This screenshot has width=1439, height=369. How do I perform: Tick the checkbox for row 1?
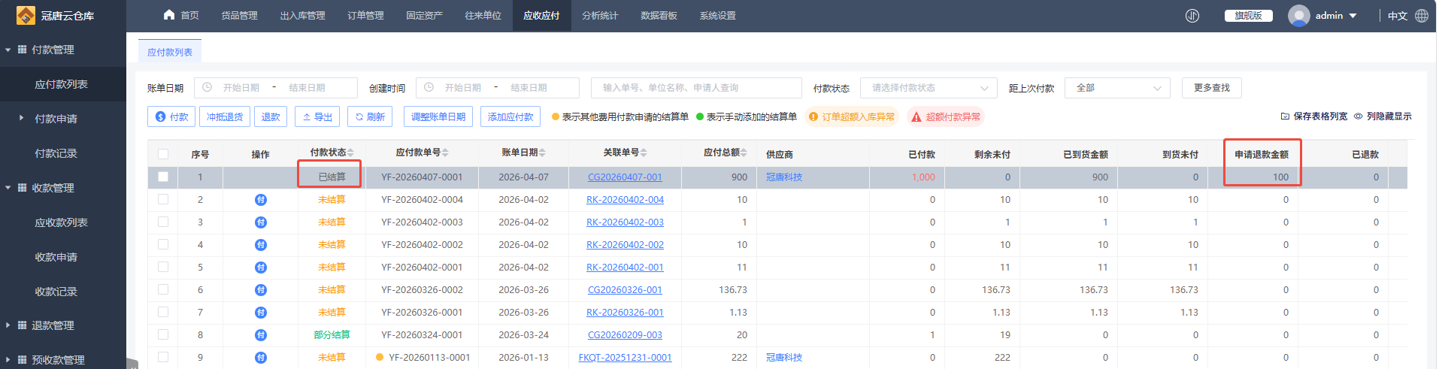163,177
